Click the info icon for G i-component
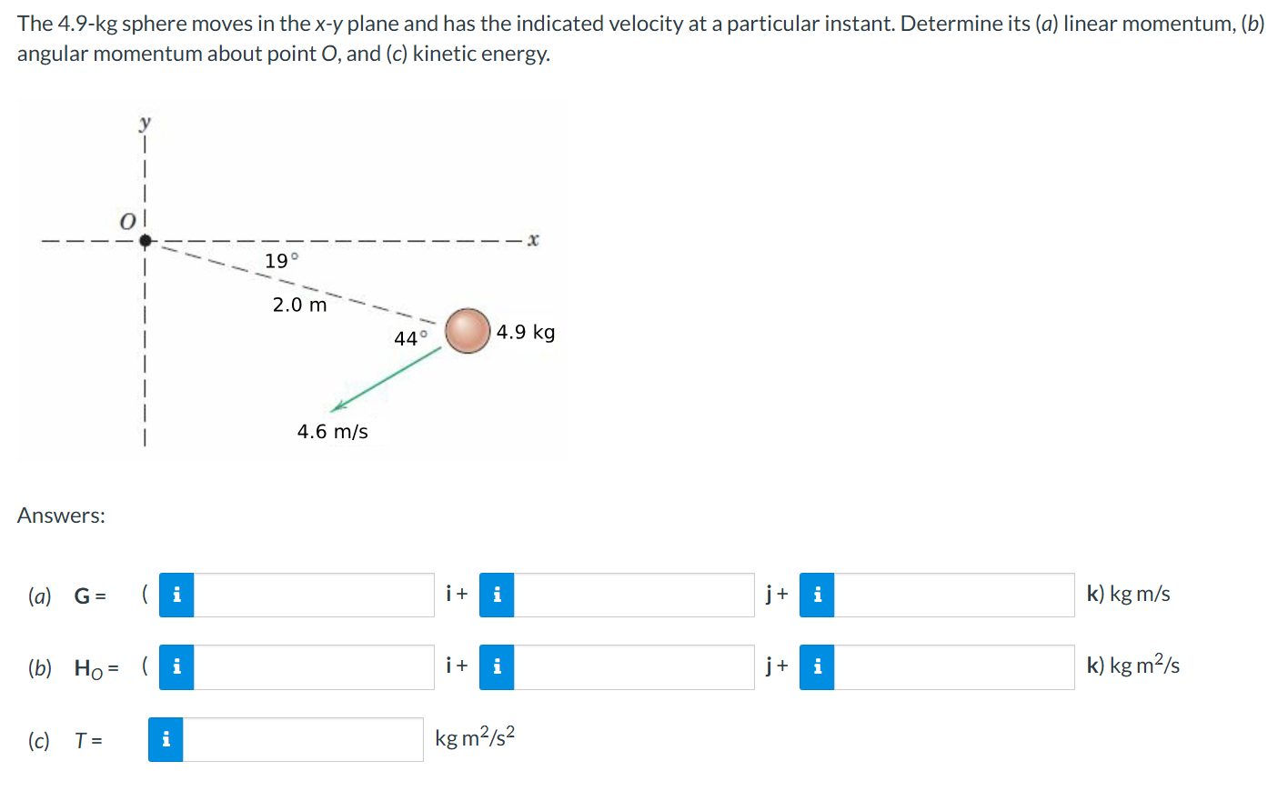 pos(176,595)
